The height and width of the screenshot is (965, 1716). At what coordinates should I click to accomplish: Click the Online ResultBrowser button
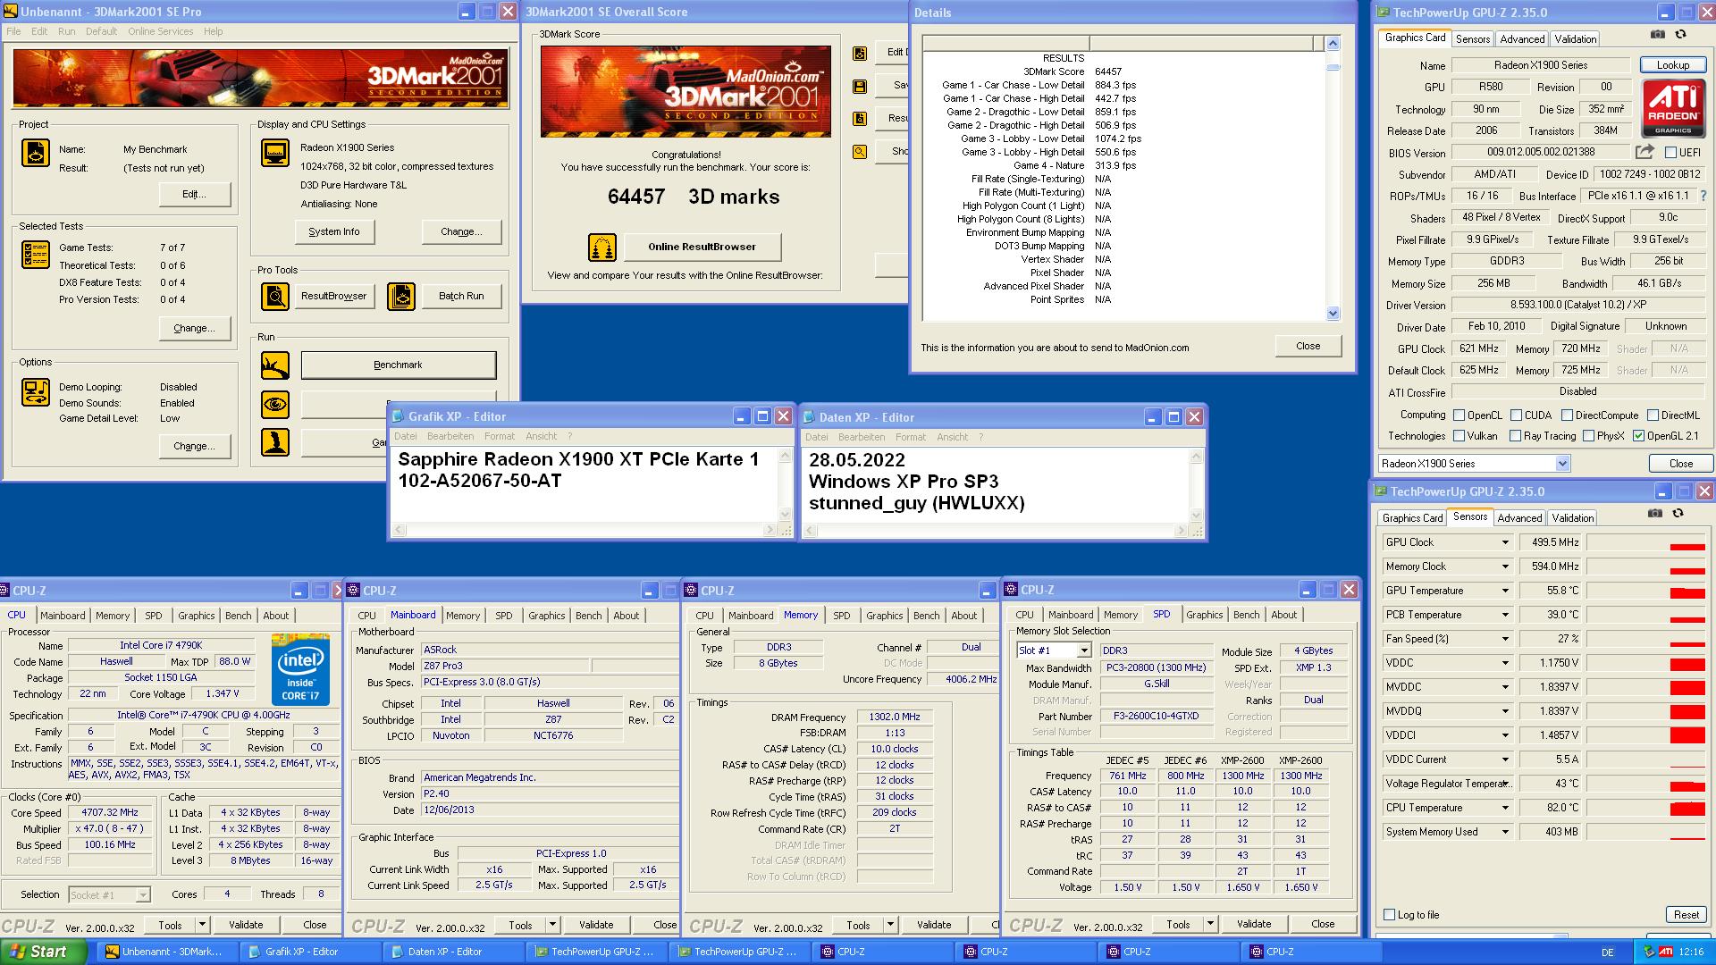point(702,247)
